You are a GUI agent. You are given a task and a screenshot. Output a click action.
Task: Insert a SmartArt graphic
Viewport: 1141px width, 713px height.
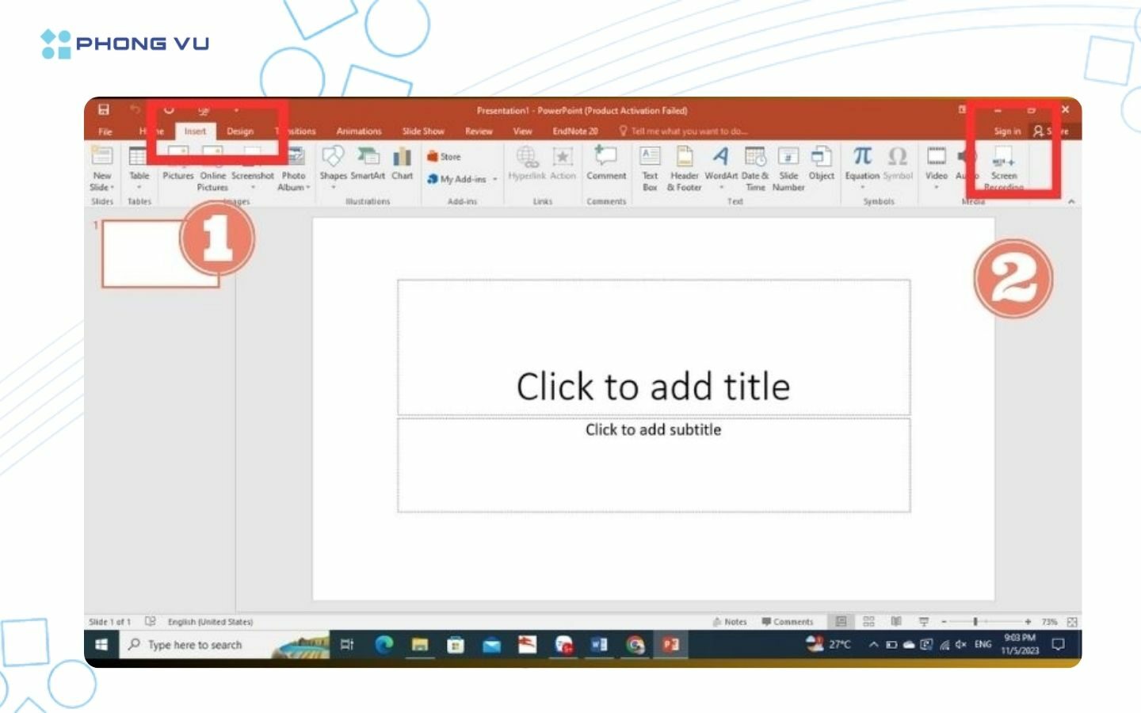point(368,164)
